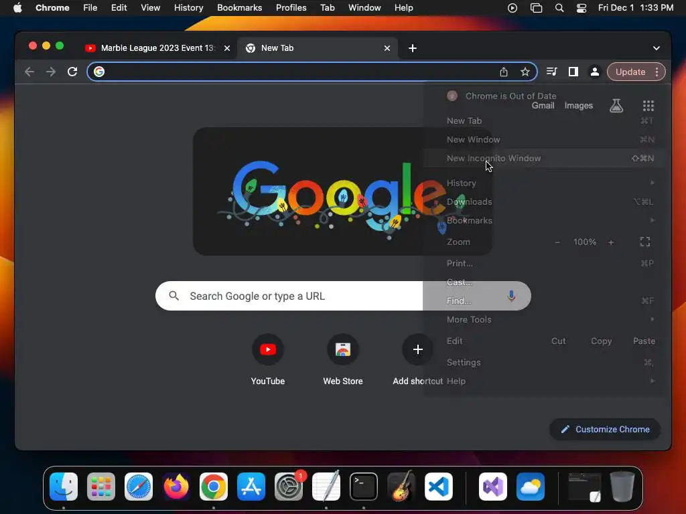686x514 pixels.
Task: Open the profile avatar icon
Action: click(595, 72)
